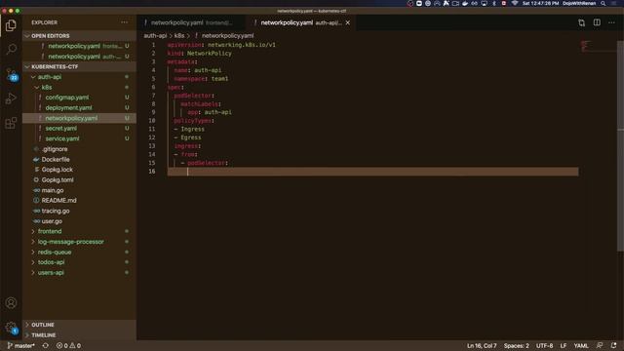The height and width of the screenshot is (351, 624).
Task: Click the macOS menu bar clock
Action: 540,3
